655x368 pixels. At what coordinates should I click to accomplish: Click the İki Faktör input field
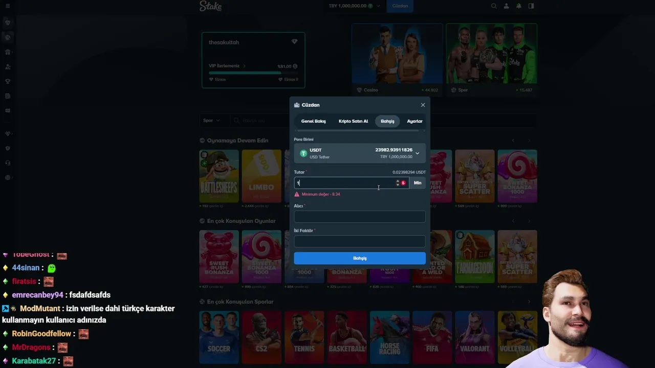click(360, 241)
